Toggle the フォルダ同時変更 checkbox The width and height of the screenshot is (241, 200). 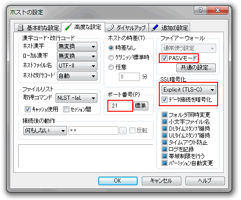pyautogui.click(x=164, y=114)
